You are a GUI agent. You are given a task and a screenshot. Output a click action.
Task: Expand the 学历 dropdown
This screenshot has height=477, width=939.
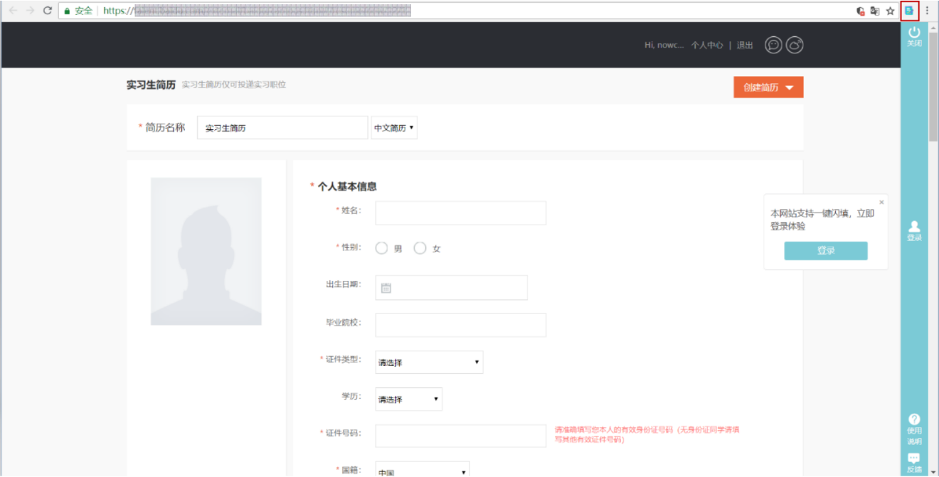(x=408, y=400)
